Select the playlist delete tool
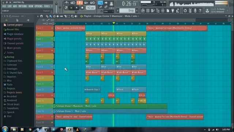Viewport: 234px width, 132px height. tap(54, 16)
